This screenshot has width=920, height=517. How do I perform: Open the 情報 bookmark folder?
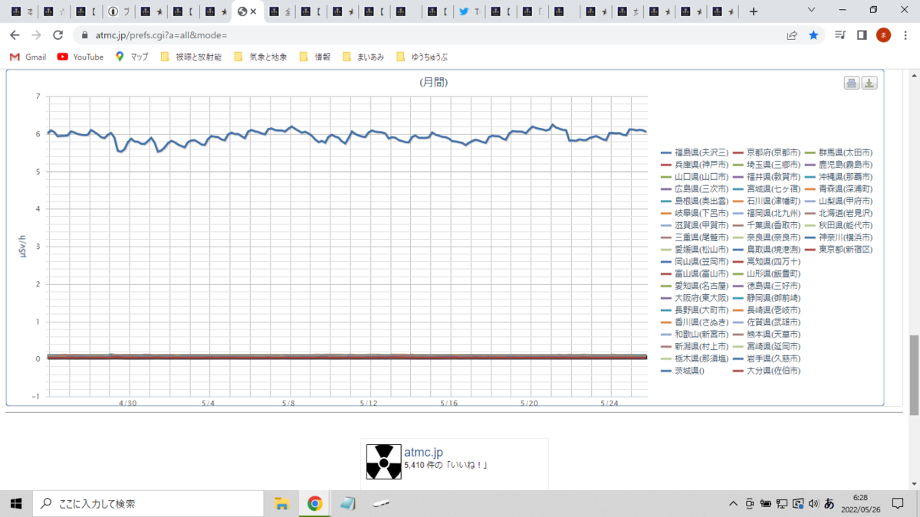[x=314, y=57]
